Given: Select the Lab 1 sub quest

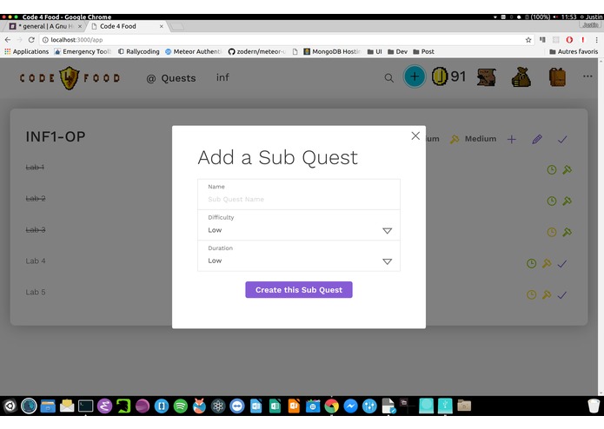Looking at the screenshot, I should [35, 168].
